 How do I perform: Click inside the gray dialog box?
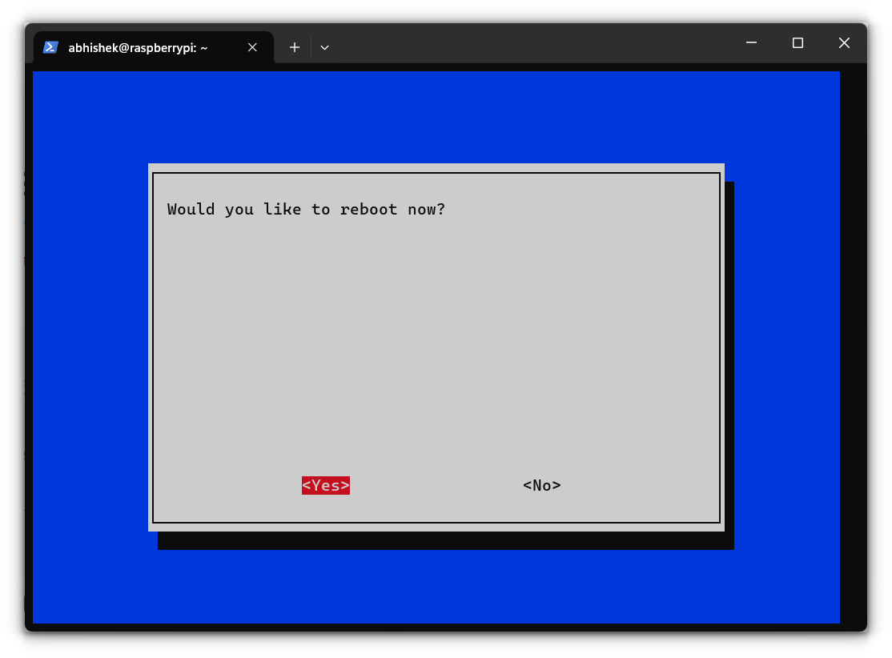point(436,344)
